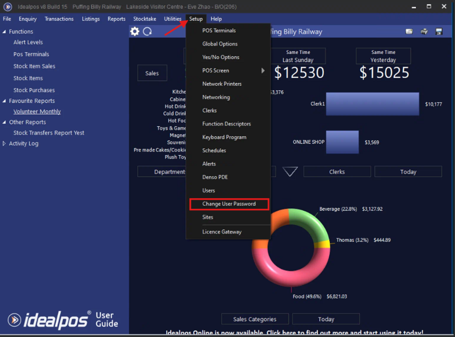Click the Clerk1 bar in the chart
The image size is (455, 337).
[x=373, y=104]
